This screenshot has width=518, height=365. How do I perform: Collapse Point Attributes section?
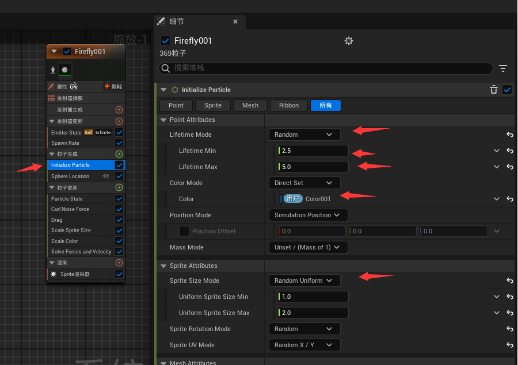coord(163,120)
